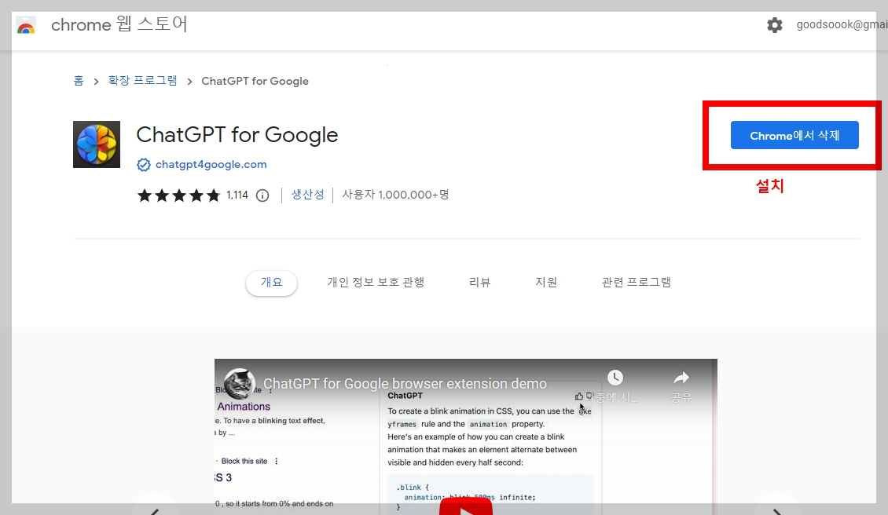Click the info icon next to the rating count

pos(262,195)
